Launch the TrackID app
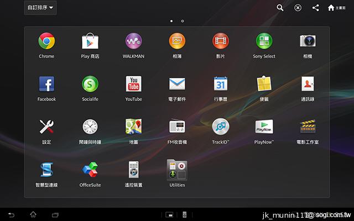 coord(221,127)
